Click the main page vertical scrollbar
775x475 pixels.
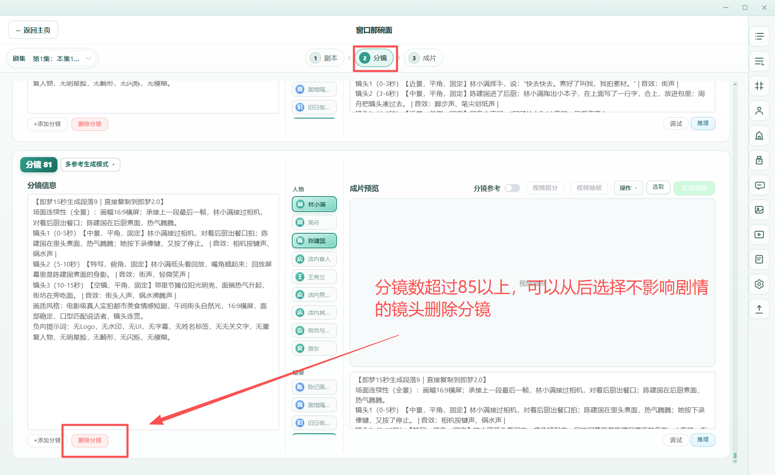coord(735,273)
